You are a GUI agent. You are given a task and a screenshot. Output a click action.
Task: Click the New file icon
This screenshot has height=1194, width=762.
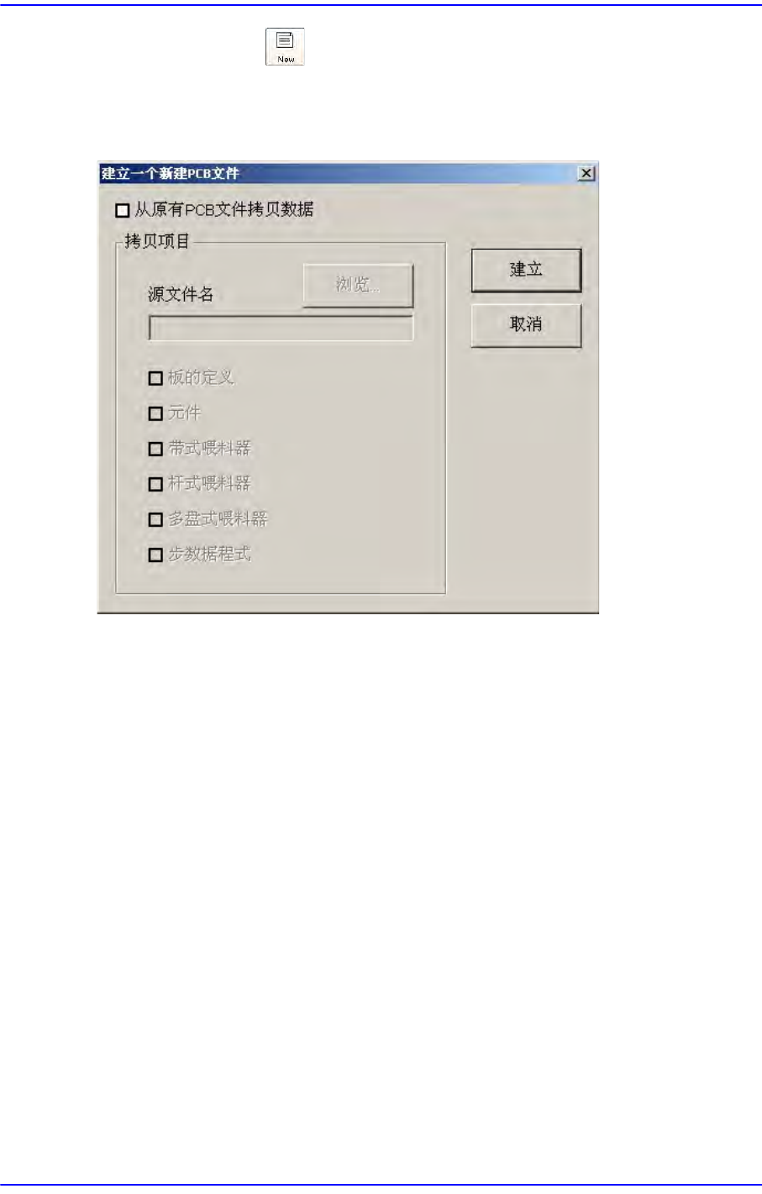(x=286, y=47)
